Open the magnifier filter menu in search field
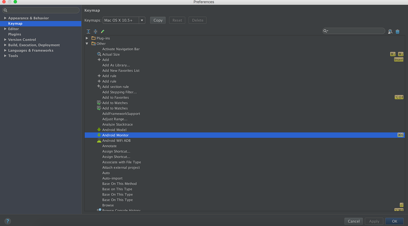 [x=326, y=31]
